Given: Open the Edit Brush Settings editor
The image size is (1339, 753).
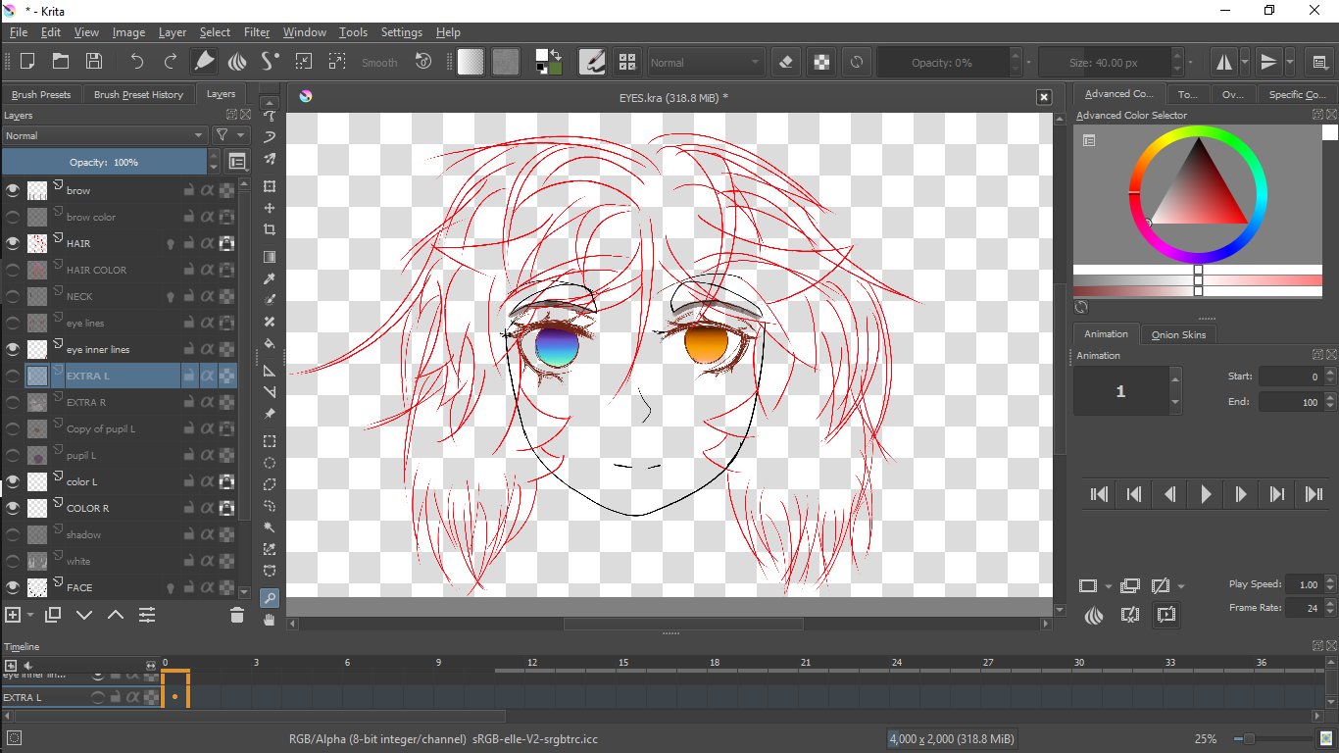Looking at the screenshot, I should point(592,62).
